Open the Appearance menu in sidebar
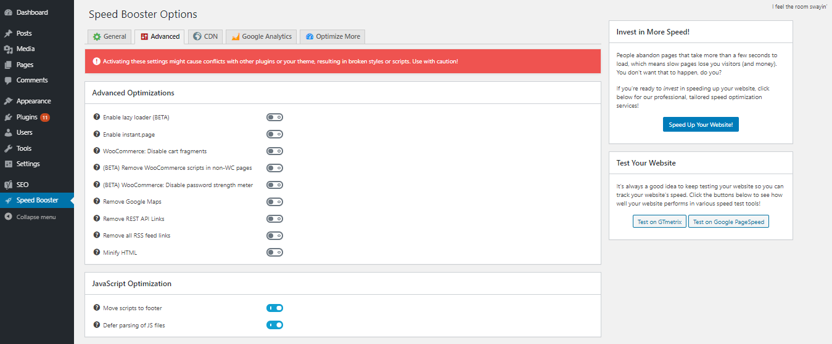Screen dimensions: 832x344 [33, 101]
